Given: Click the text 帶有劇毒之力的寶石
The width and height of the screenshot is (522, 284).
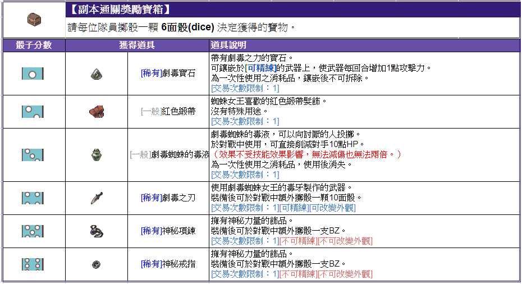Looking at the screenshot, I should click(253, 58).
